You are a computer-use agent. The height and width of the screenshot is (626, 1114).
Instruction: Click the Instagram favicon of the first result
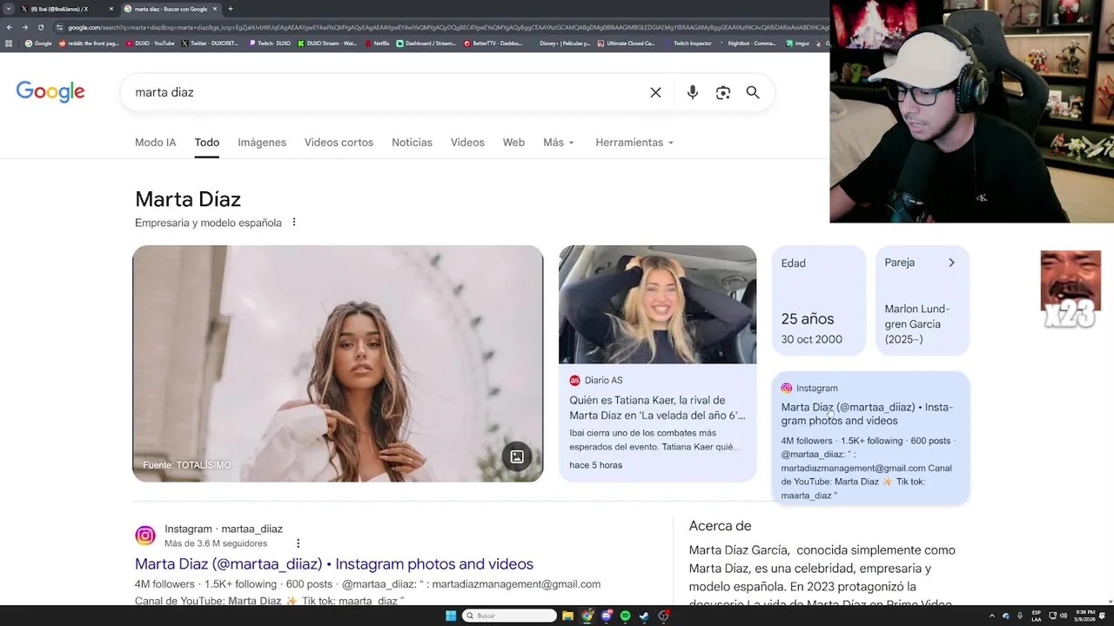[145, 536]
